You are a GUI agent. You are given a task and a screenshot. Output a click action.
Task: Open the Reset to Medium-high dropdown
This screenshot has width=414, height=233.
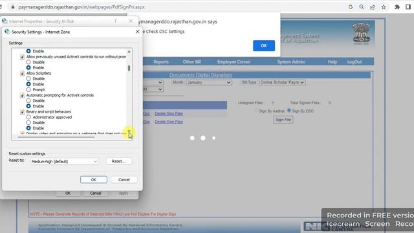click(65, 161)
